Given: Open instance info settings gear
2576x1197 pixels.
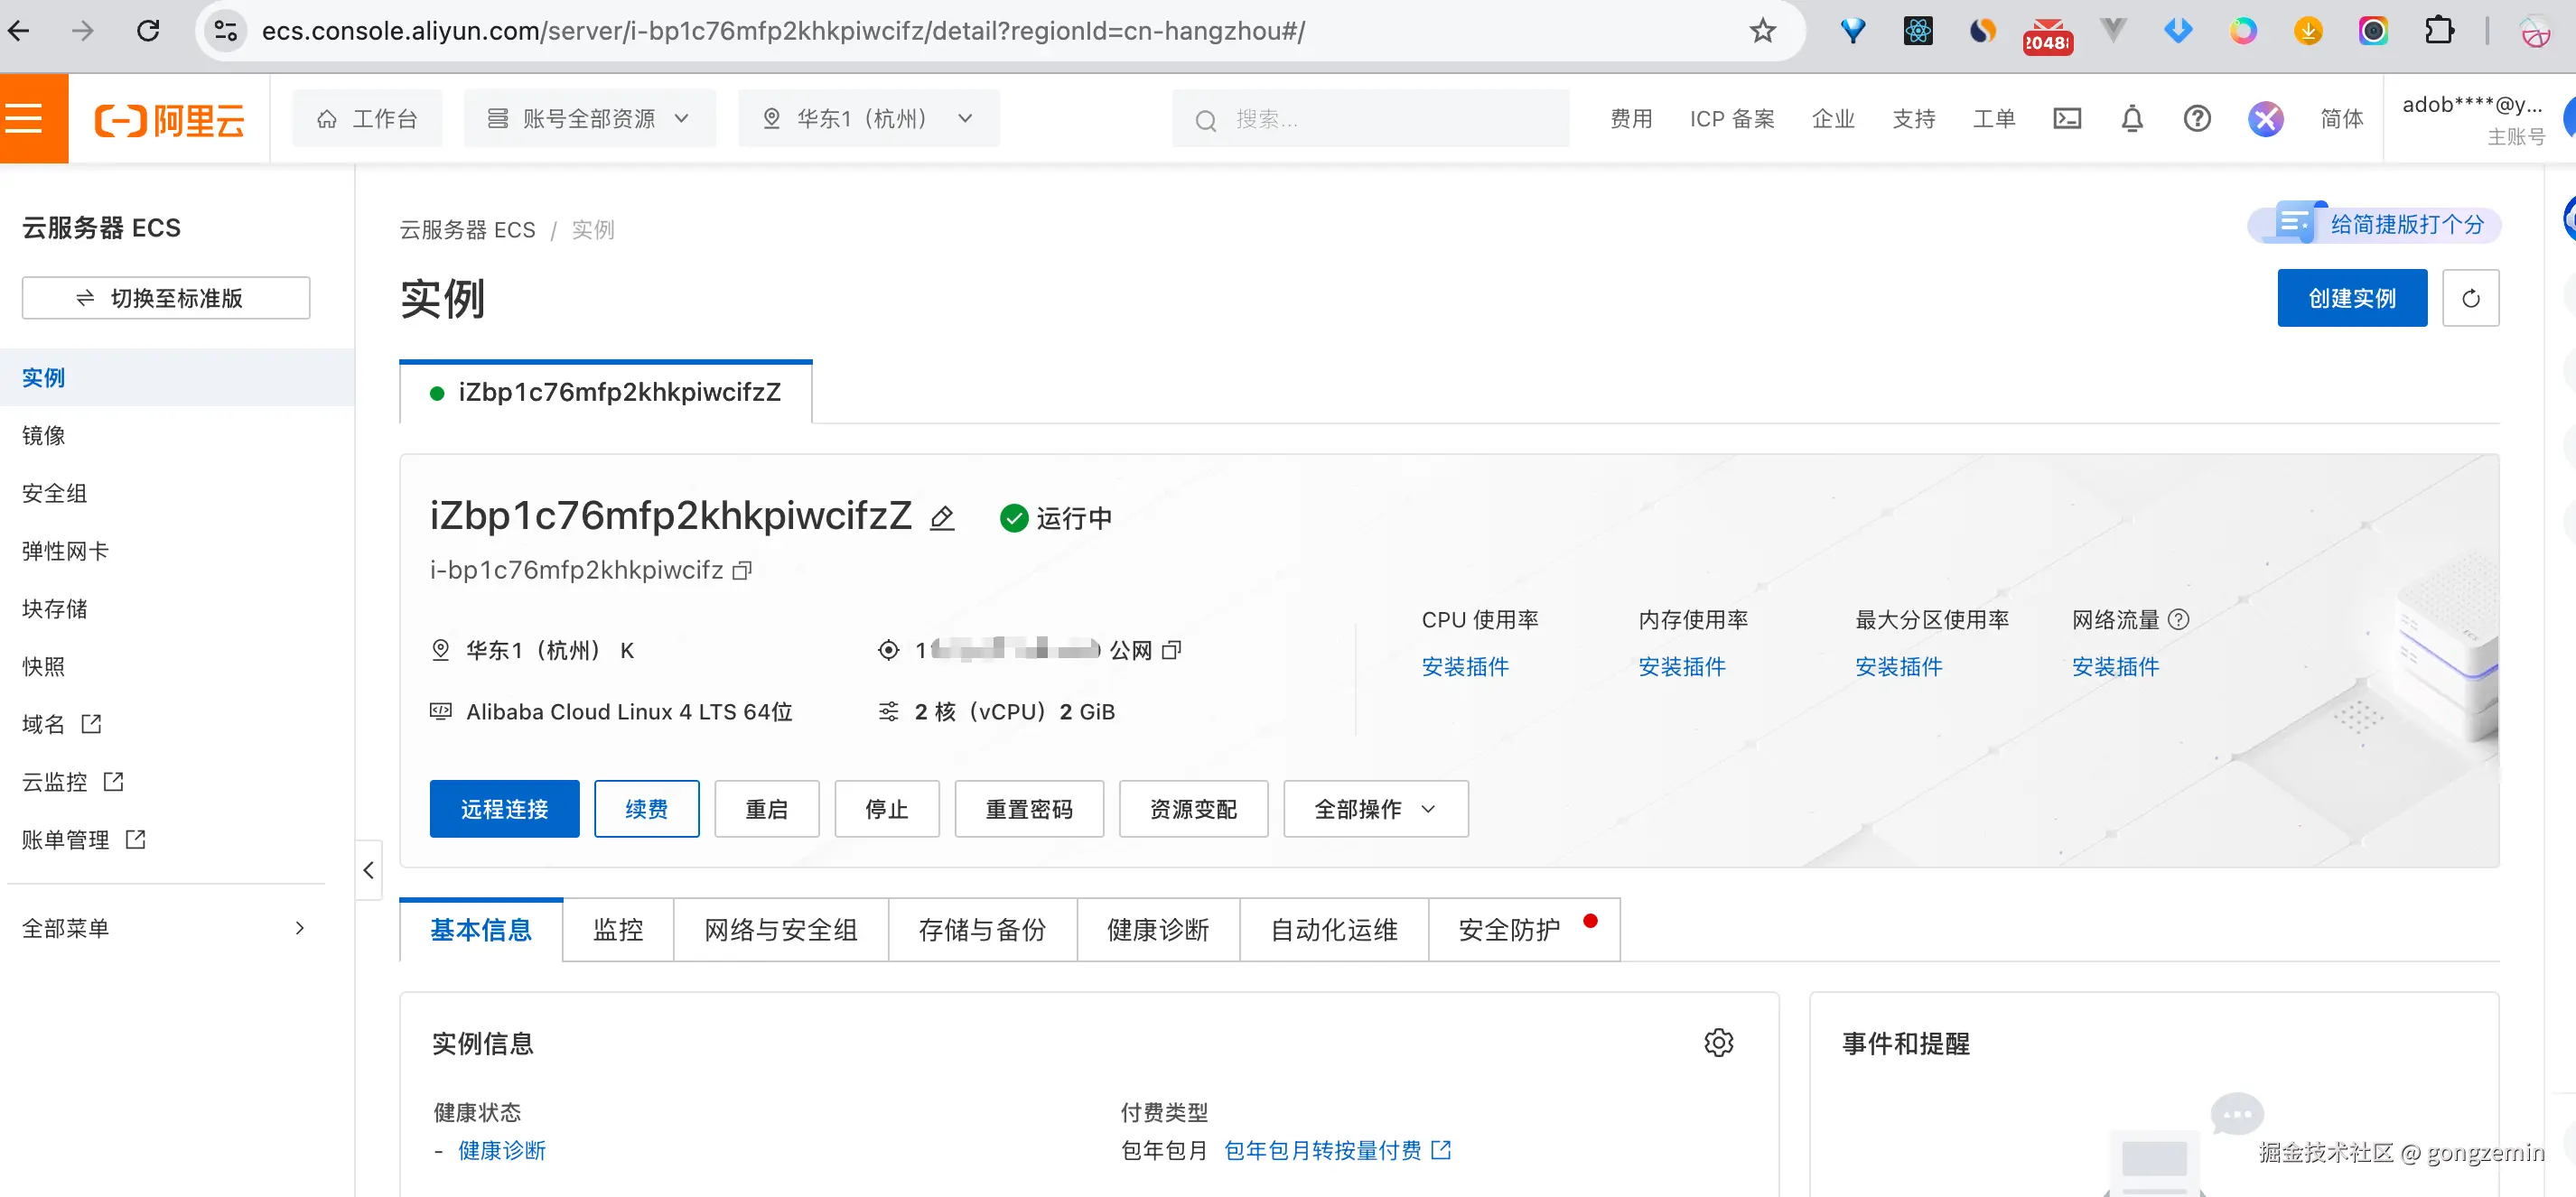Looking at the screenshot, I should [x=1717, y=1044].
